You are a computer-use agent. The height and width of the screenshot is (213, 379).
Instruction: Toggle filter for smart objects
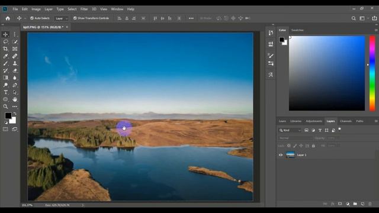point(333,130)
